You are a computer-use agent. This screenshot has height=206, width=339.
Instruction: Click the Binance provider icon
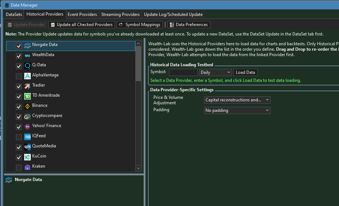pyautogui.click(x=27, y=106)
